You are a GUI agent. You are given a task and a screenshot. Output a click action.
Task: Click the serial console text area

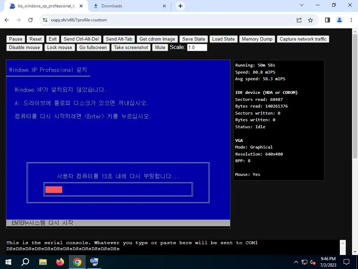point(173,247)
